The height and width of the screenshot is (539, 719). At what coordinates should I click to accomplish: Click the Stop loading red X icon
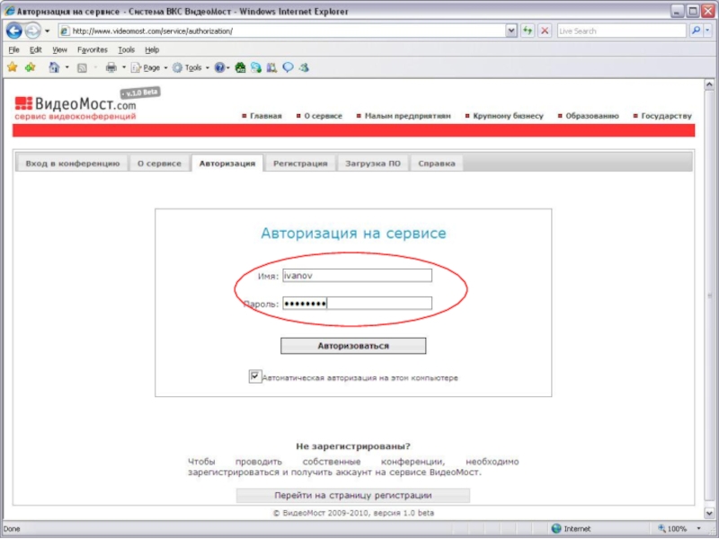point(545,31)
